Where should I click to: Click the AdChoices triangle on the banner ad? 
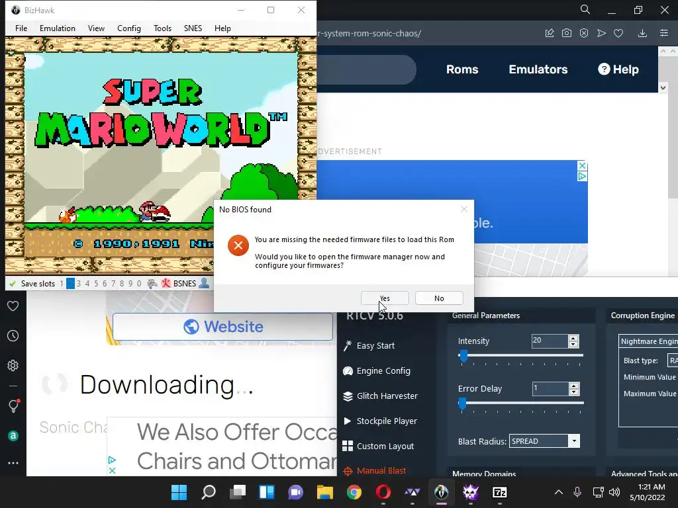(x=583, y=176)
